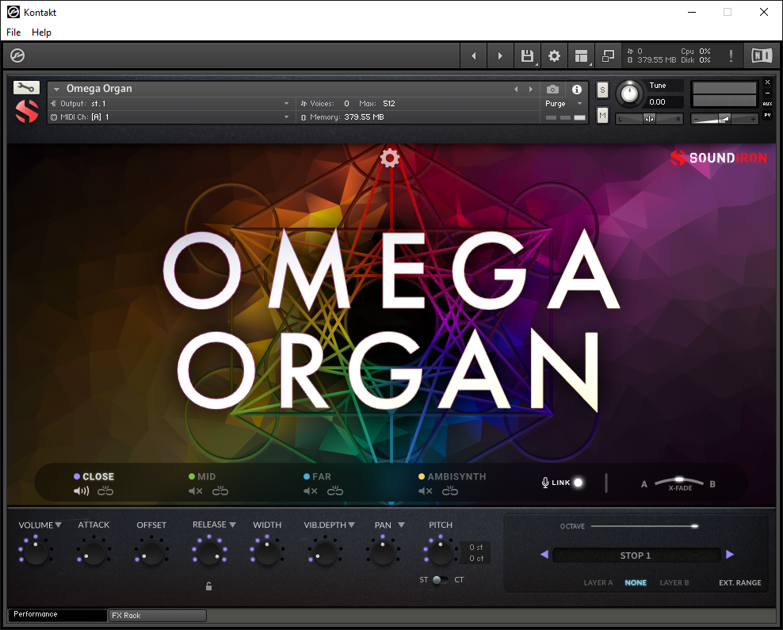Image resolution: width=783 pixels, height=630 pixels.
Task: Click the MID mic routing icon
Action: [220, 491]
